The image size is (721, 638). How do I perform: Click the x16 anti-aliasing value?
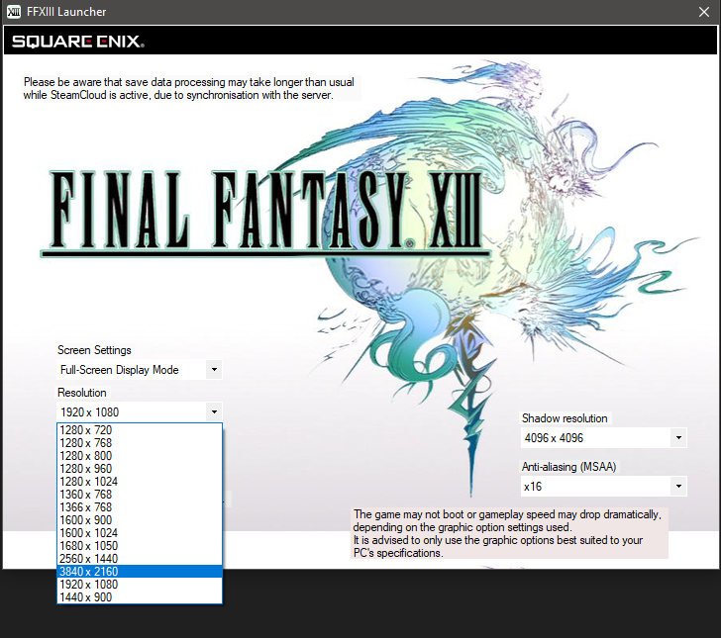pyautogui.click(x=533, y=486)
